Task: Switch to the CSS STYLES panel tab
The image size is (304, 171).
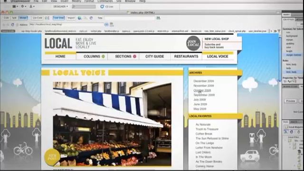Action: tap(288, 19)
